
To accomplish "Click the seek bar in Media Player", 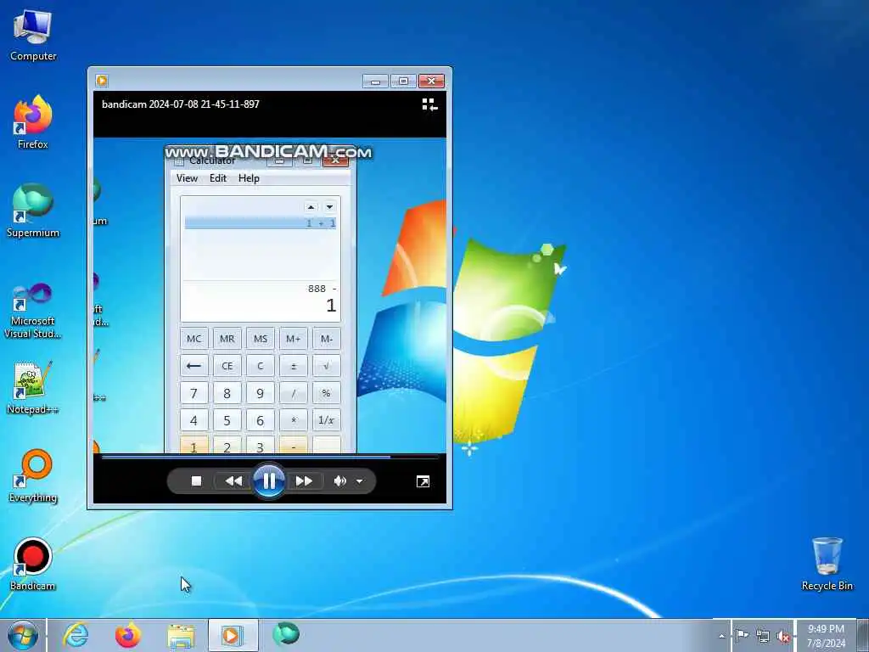I will [270, 457].
